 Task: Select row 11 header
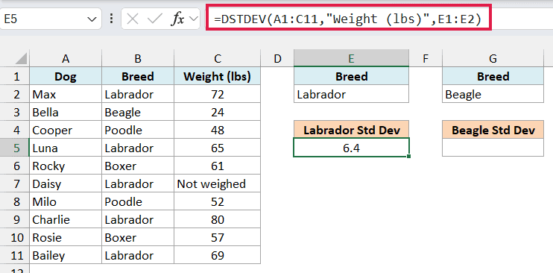(x=15, y=255)
